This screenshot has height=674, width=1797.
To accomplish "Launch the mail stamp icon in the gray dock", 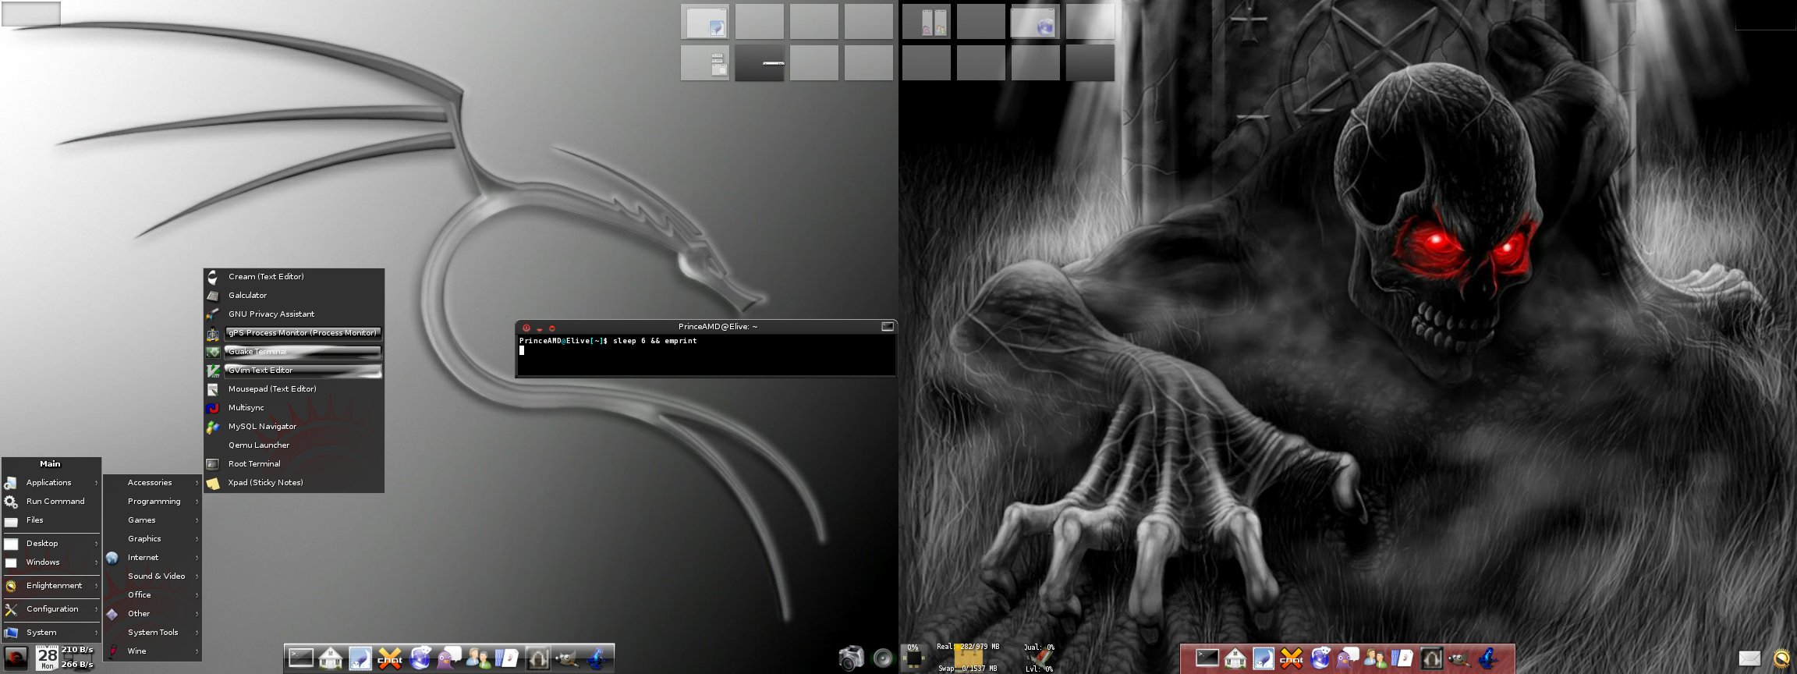I will tap(360, 658).
